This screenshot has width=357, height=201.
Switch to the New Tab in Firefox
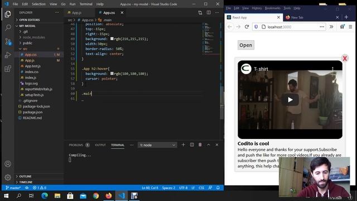click(297, 17)
